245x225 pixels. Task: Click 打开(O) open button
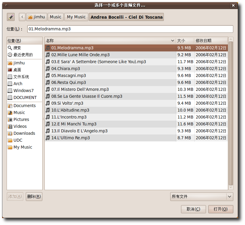tap(221, 209)
